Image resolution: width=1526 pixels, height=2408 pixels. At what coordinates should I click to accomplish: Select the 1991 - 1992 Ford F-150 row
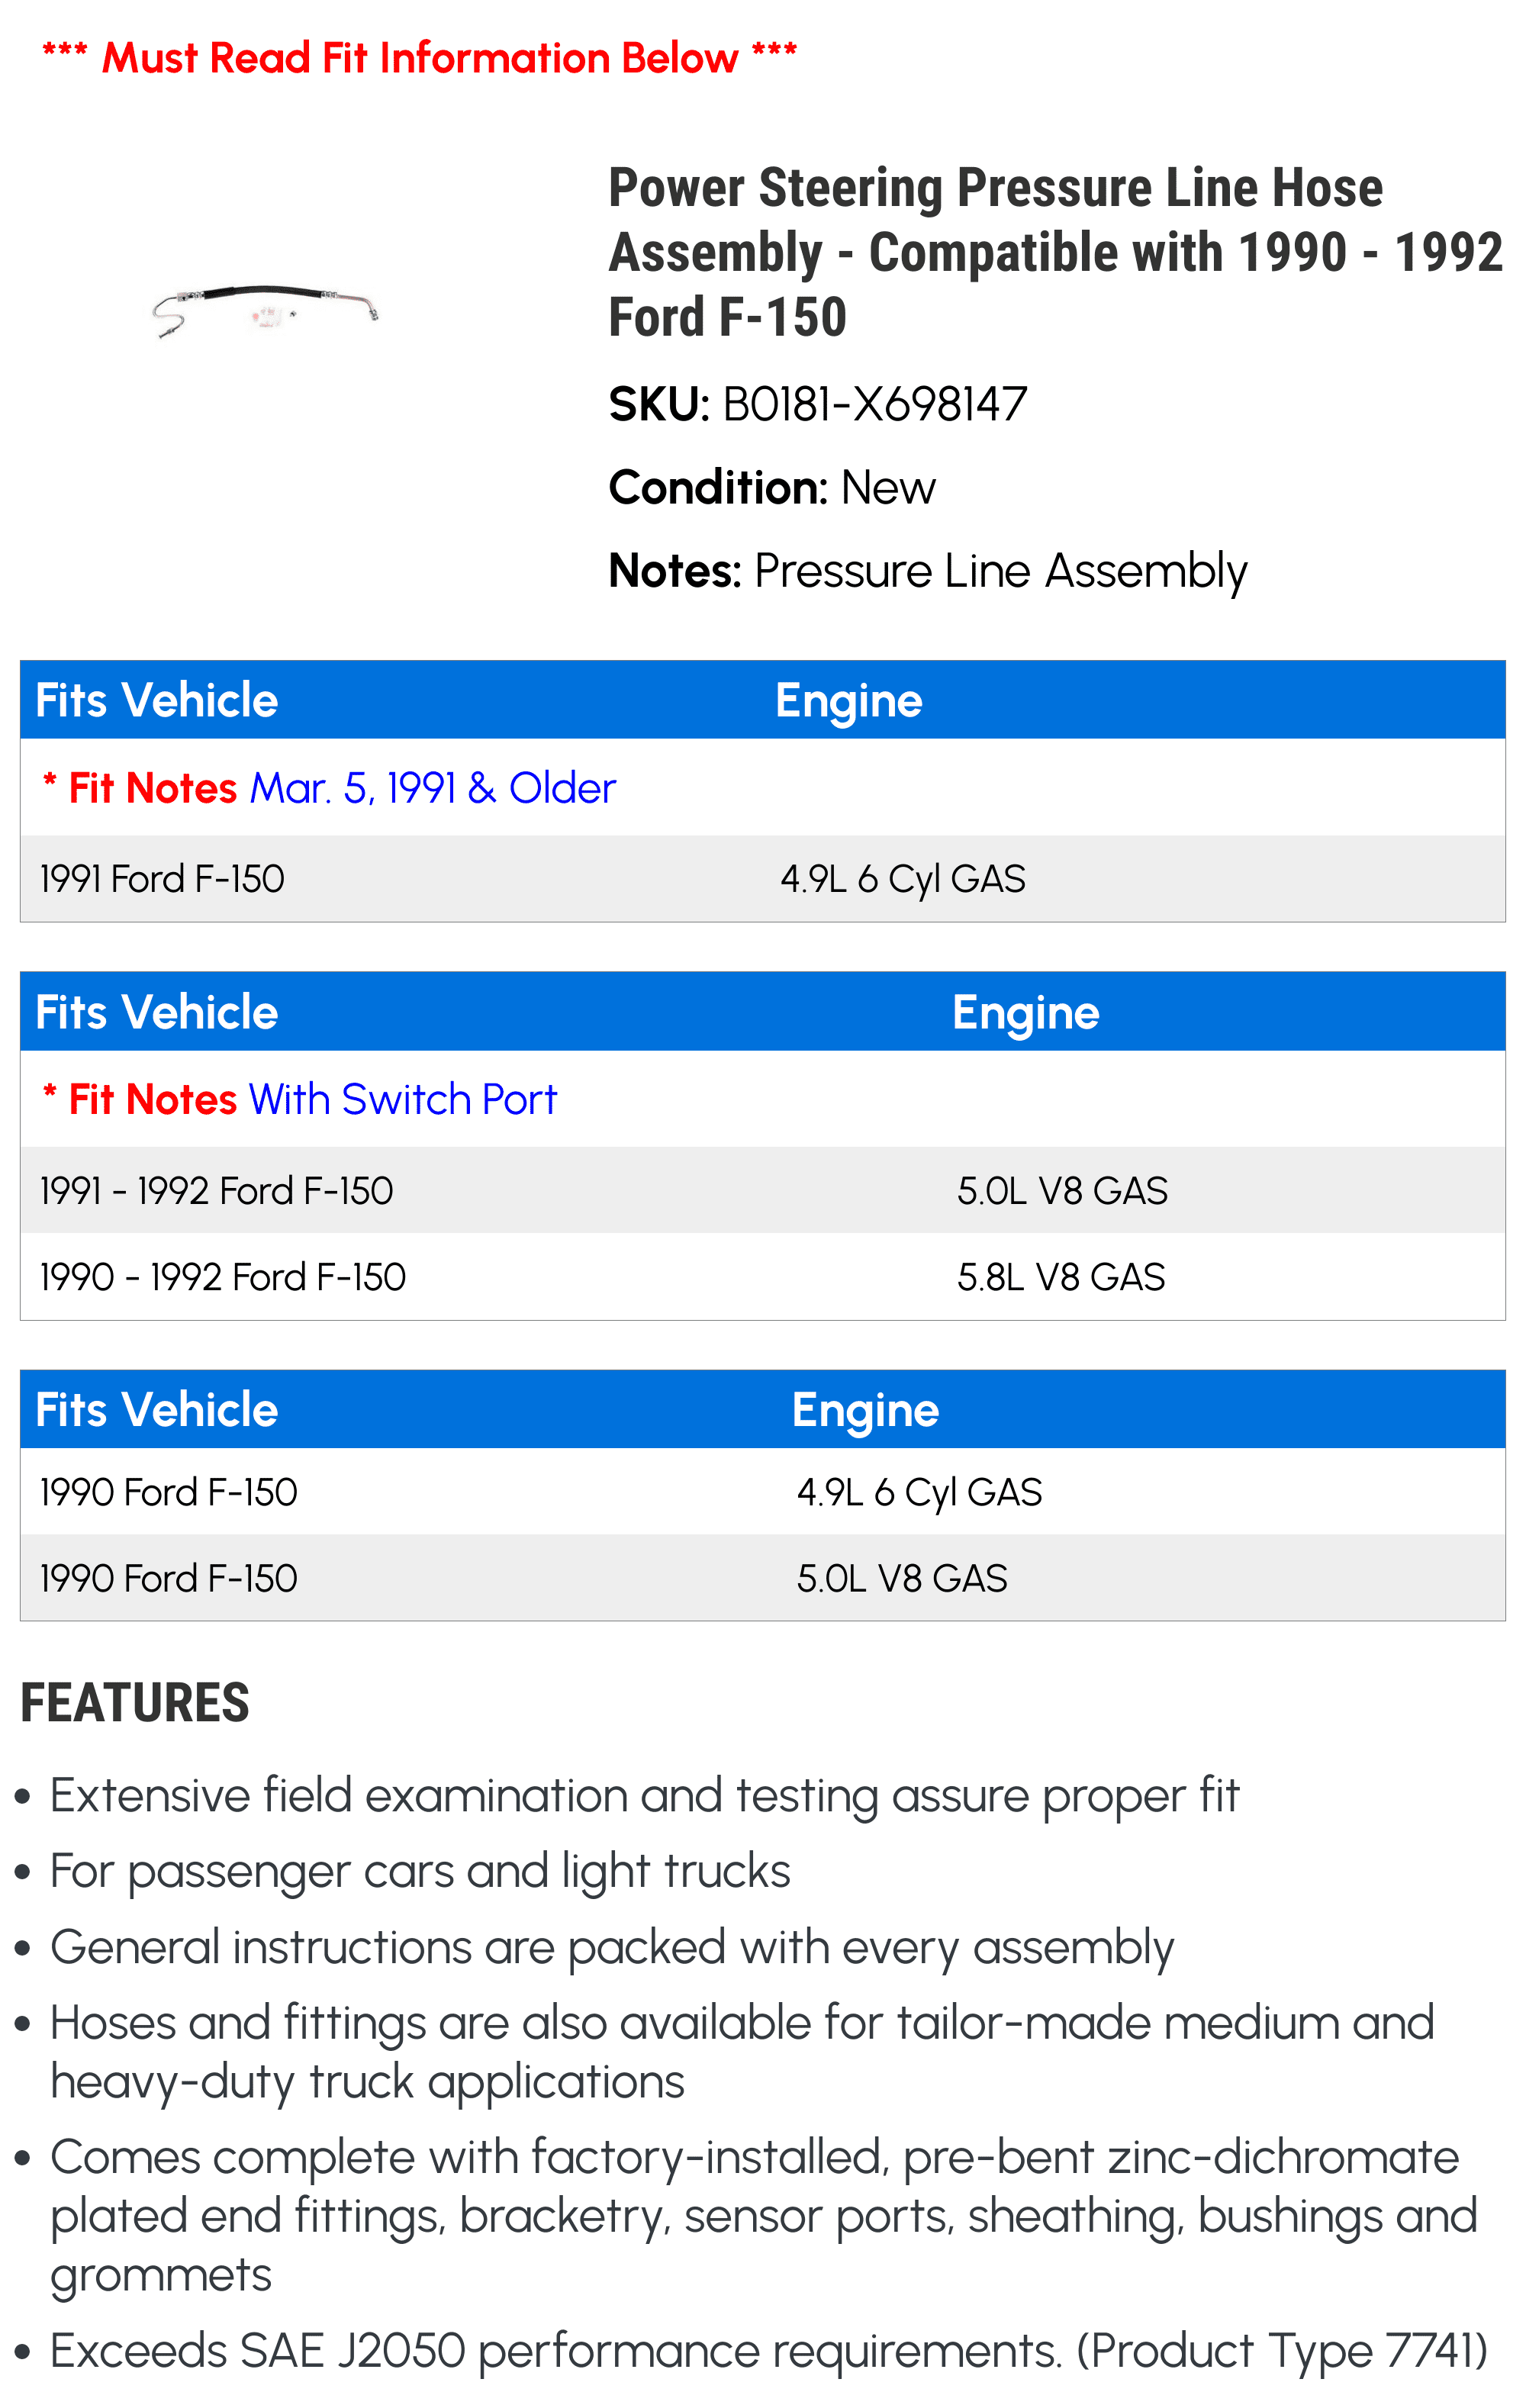(x=216, y=1191)
